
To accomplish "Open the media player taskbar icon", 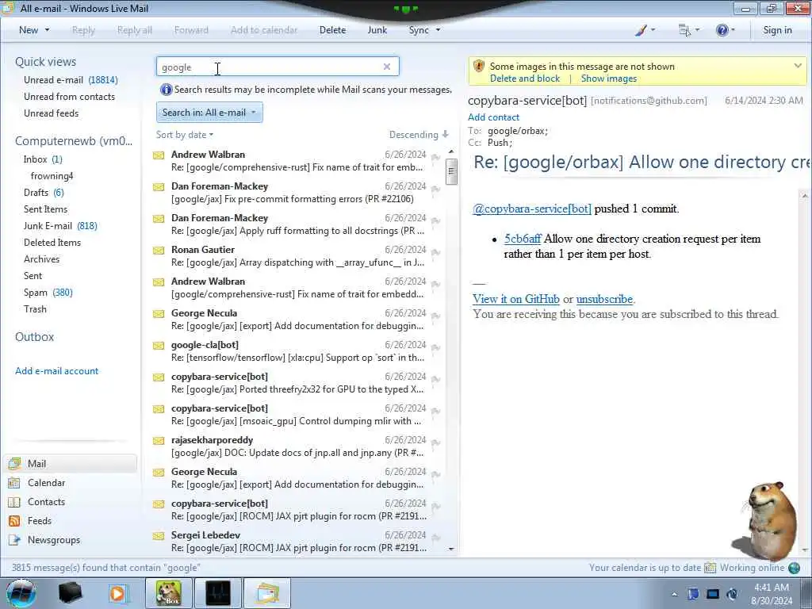I will pos(119,593).
